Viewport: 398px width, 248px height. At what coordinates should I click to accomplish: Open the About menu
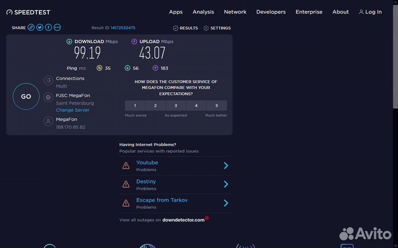[341, 12]
